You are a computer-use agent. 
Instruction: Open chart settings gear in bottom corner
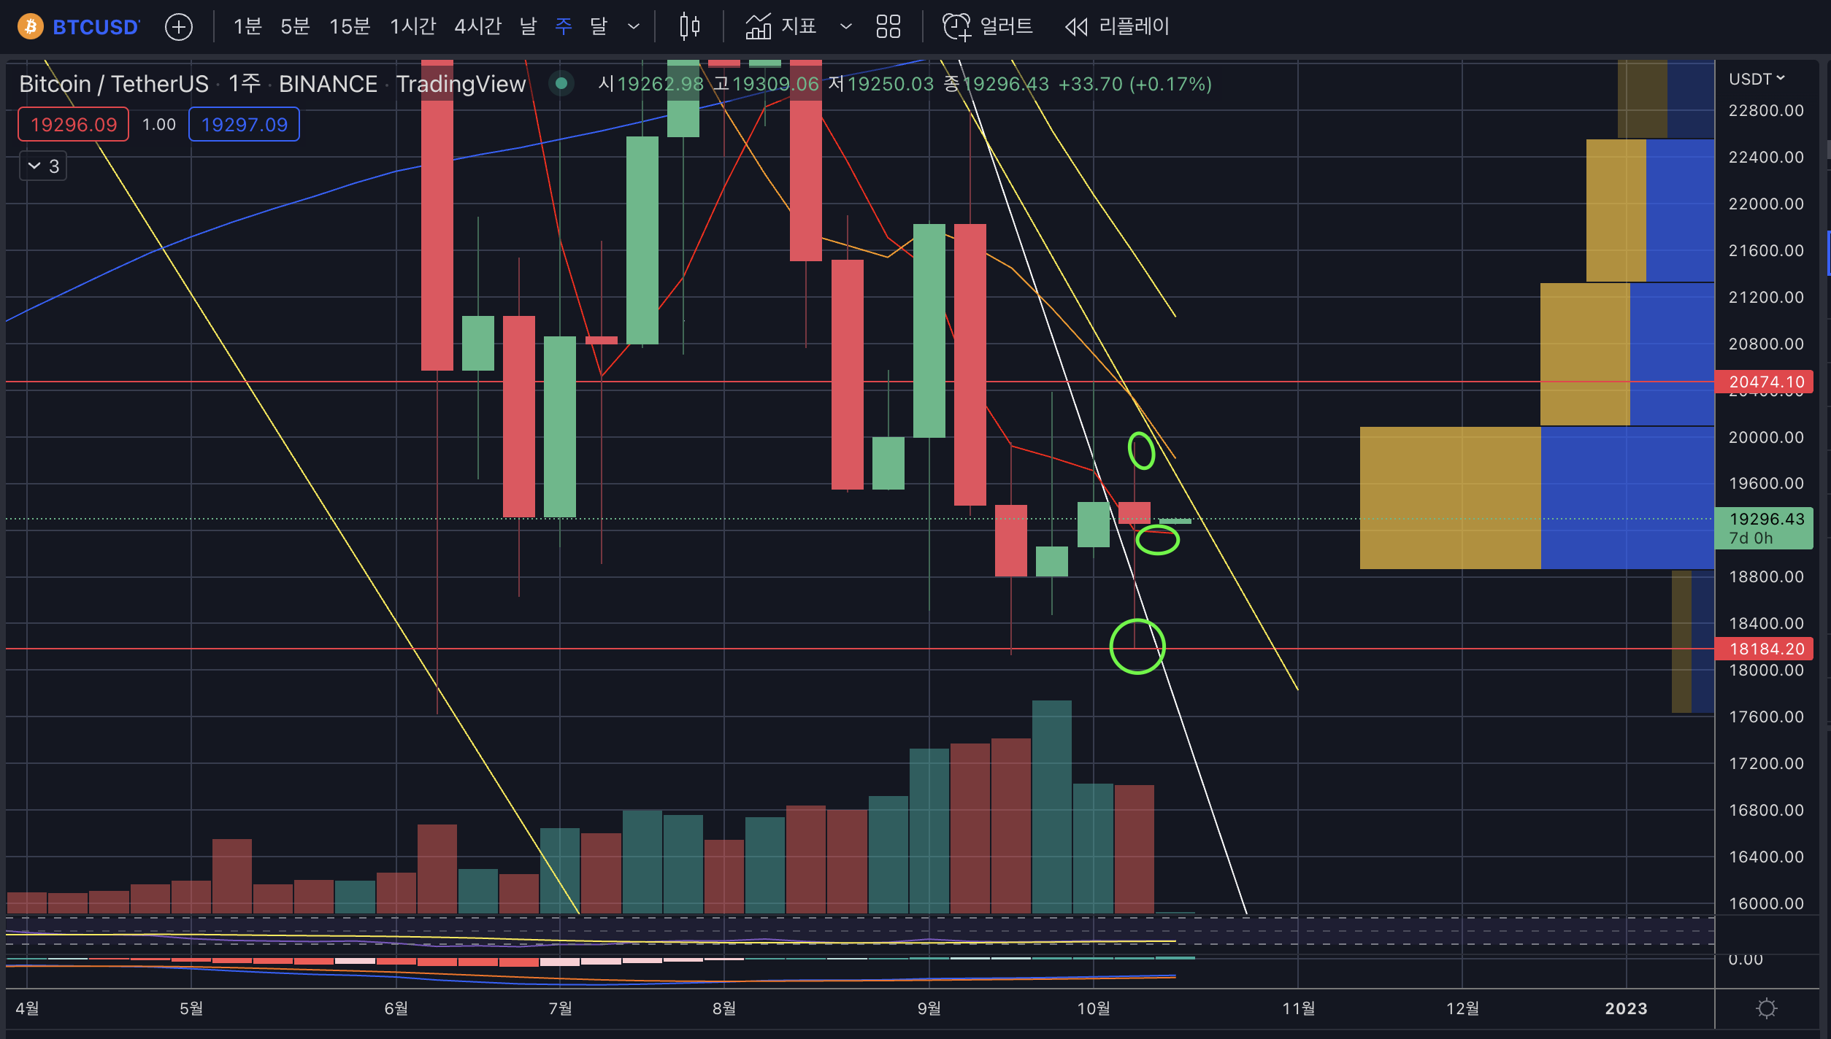[x=1766, y=1008]
